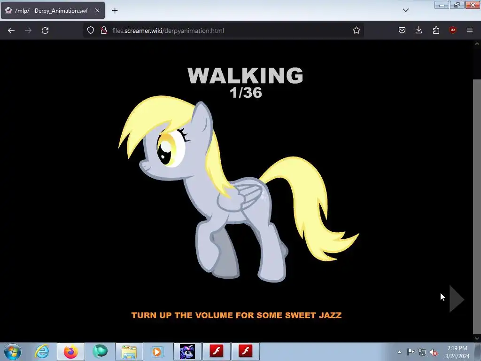Click the scrollbar up arrow
The width and height of the screenshot is (481, 361).
(x=477, y=44)
